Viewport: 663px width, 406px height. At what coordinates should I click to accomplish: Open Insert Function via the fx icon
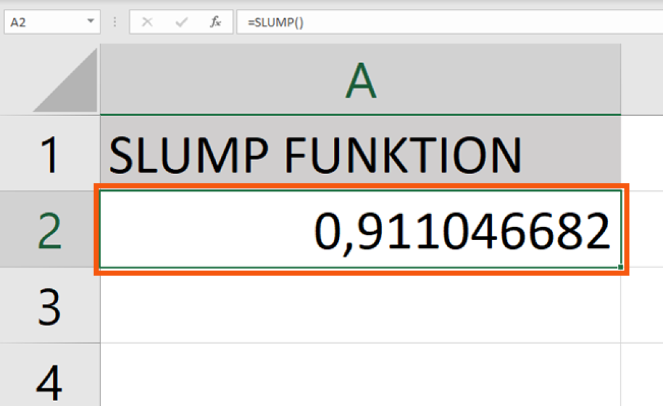click(x=215, y=22)
